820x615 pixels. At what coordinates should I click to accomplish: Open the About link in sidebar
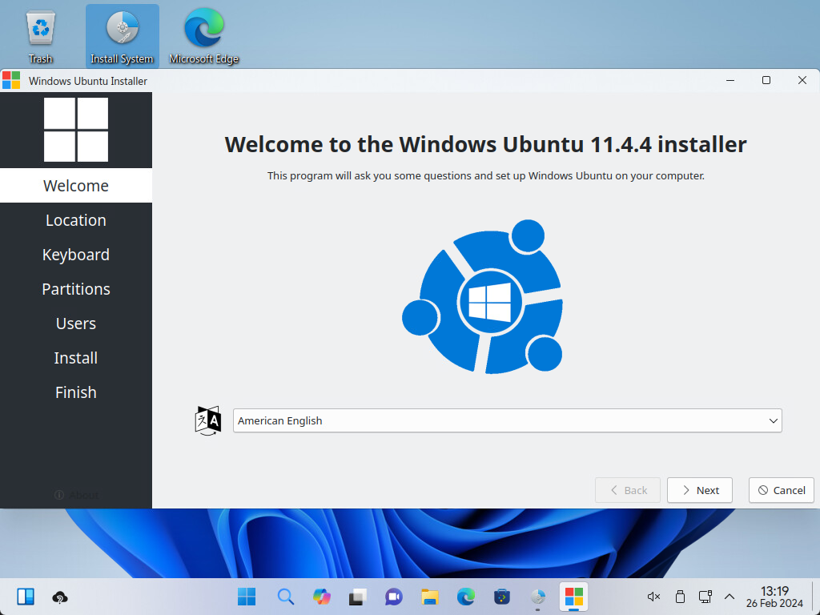76,495
